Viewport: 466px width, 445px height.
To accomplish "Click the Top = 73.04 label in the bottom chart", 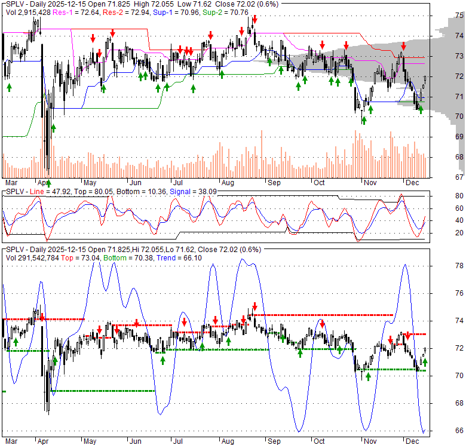I will [80, 258].
